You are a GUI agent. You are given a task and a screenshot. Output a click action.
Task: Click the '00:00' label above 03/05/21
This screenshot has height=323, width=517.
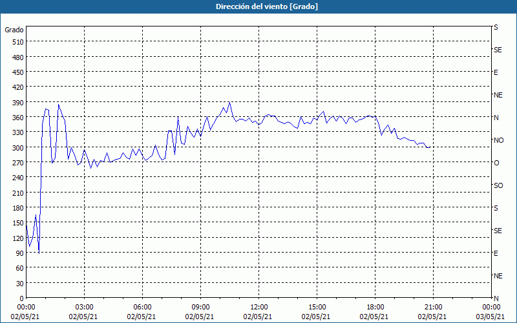click(x=491, y=307)
